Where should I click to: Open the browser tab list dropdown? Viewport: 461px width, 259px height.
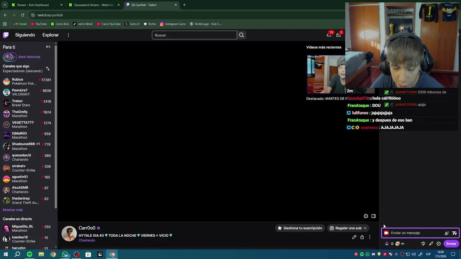coord(5,5)
